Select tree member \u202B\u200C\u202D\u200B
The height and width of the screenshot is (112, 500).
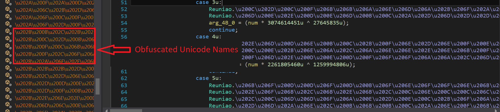click(54, 39)
